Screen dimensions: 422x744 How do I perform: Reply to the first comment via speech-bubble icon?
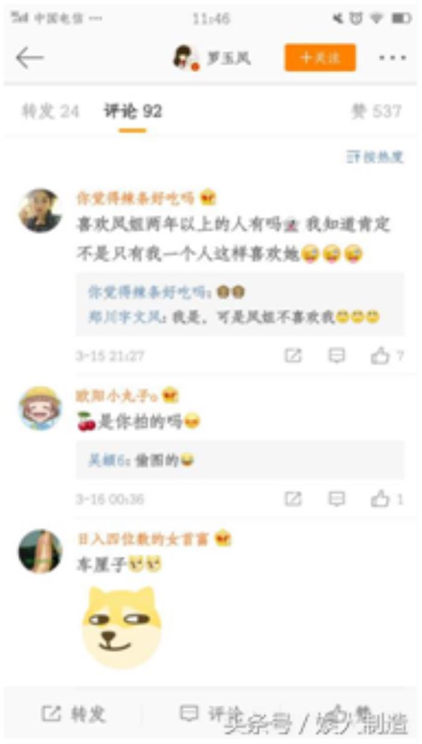336,356
